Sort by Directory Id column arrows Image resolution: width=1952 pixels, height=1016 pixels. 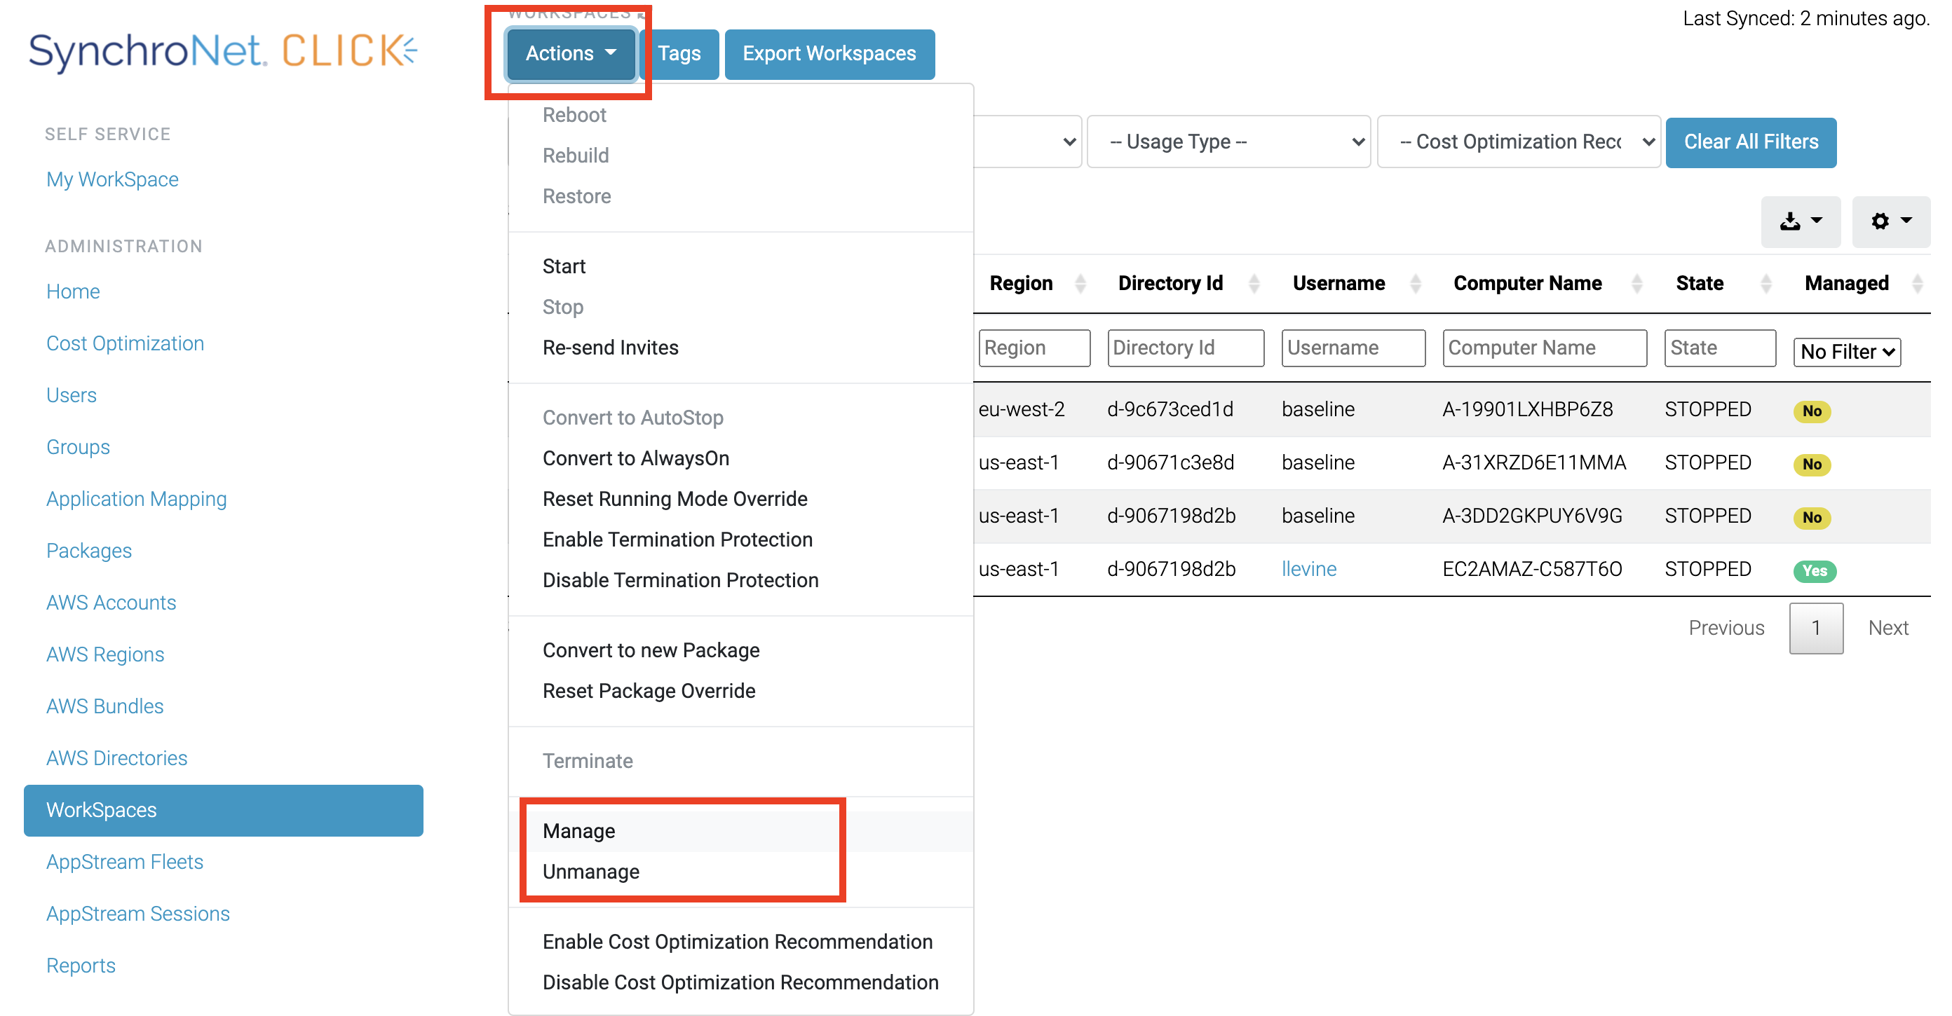click(1254, 283)
